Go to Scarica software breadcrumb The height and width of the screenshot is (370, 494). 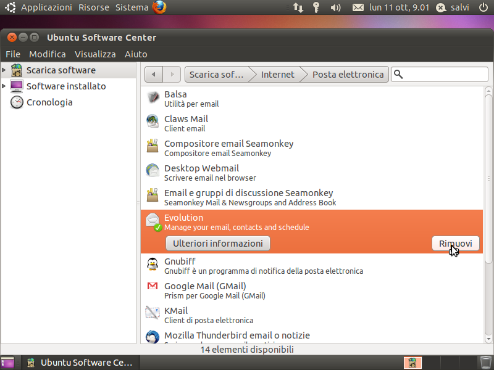click(x=217, y=75)
